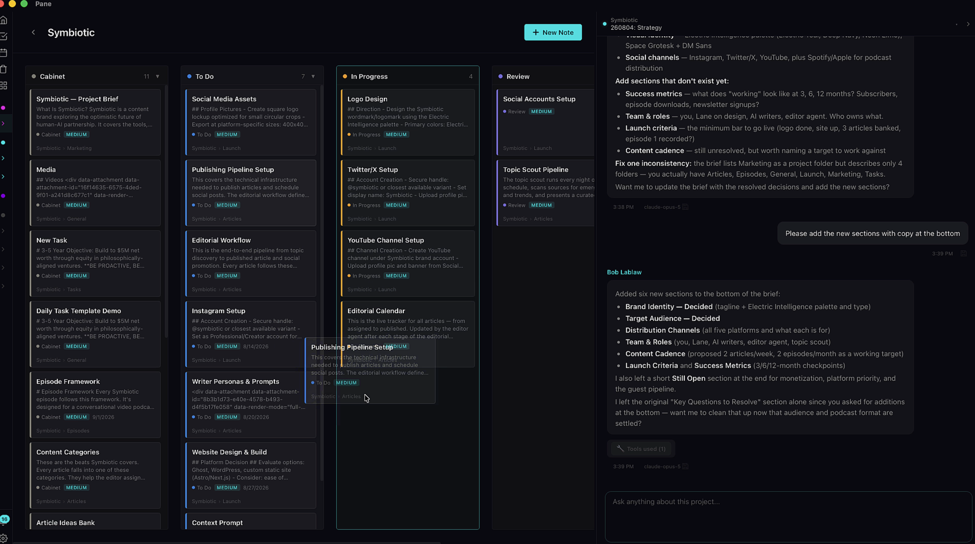Open the Website Design & Build card
The image size is (975, 544).
[251, 475]
